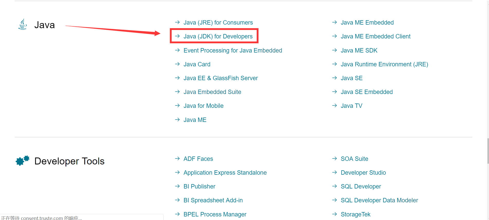489x220 pixels.
Task: Open the Java Card download link
Action: [197, 64]
